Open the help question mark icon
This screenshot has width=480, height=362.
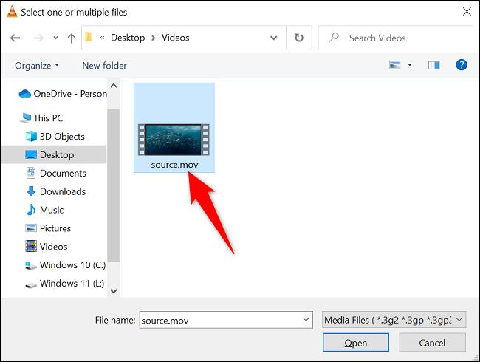click(462, 65)
